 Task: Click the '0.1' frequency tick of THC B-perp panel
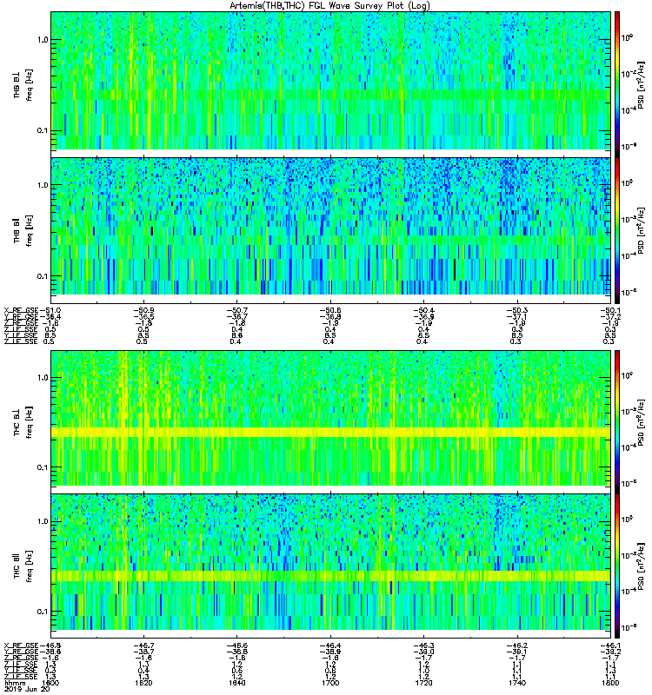(43, 467)
